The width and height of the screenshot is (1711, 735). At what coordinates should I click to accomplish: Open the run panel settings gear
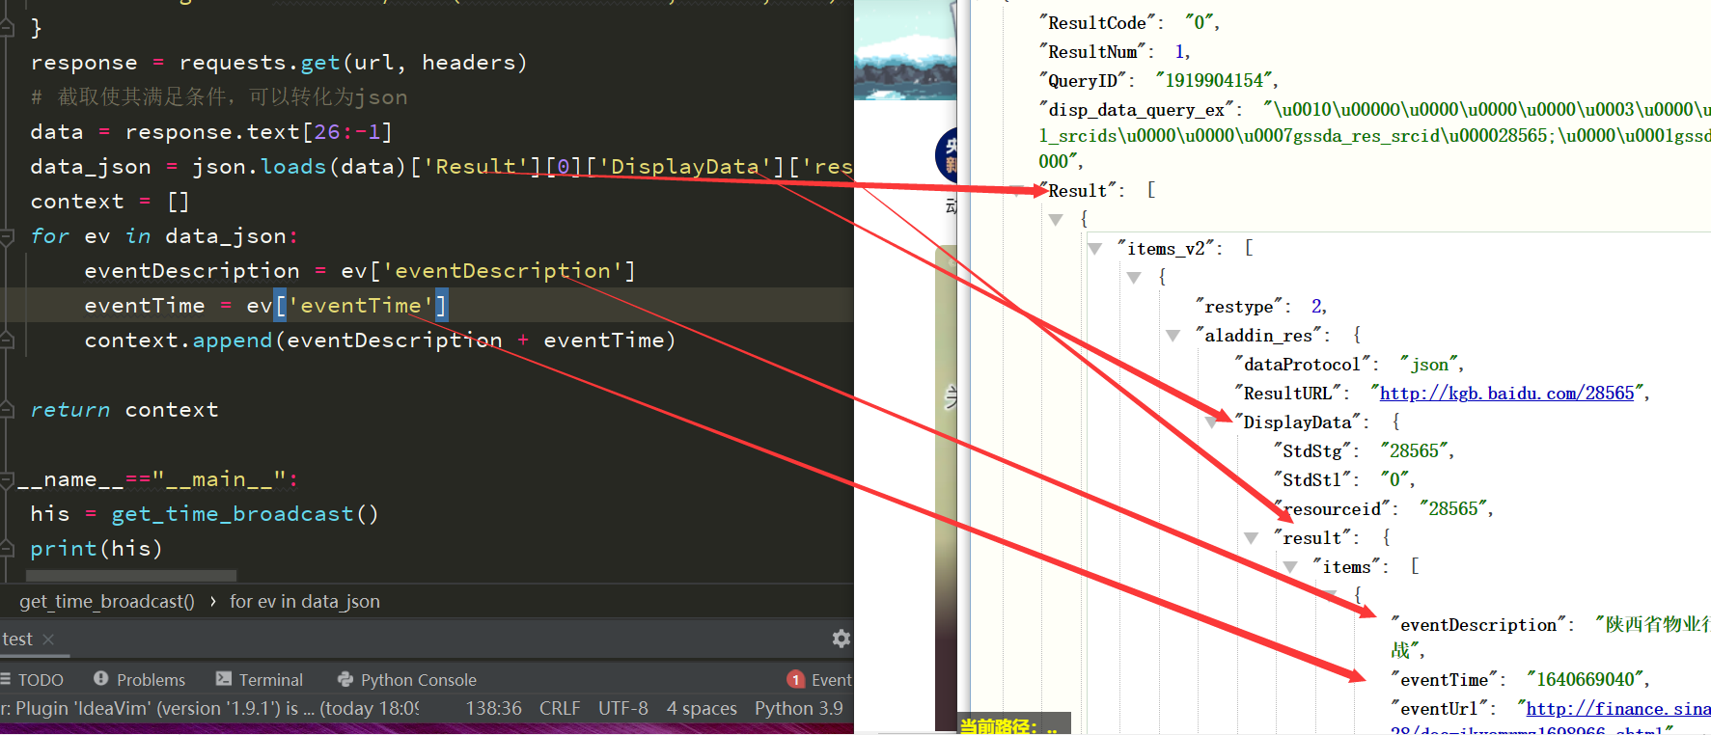(x=841, y=639)
